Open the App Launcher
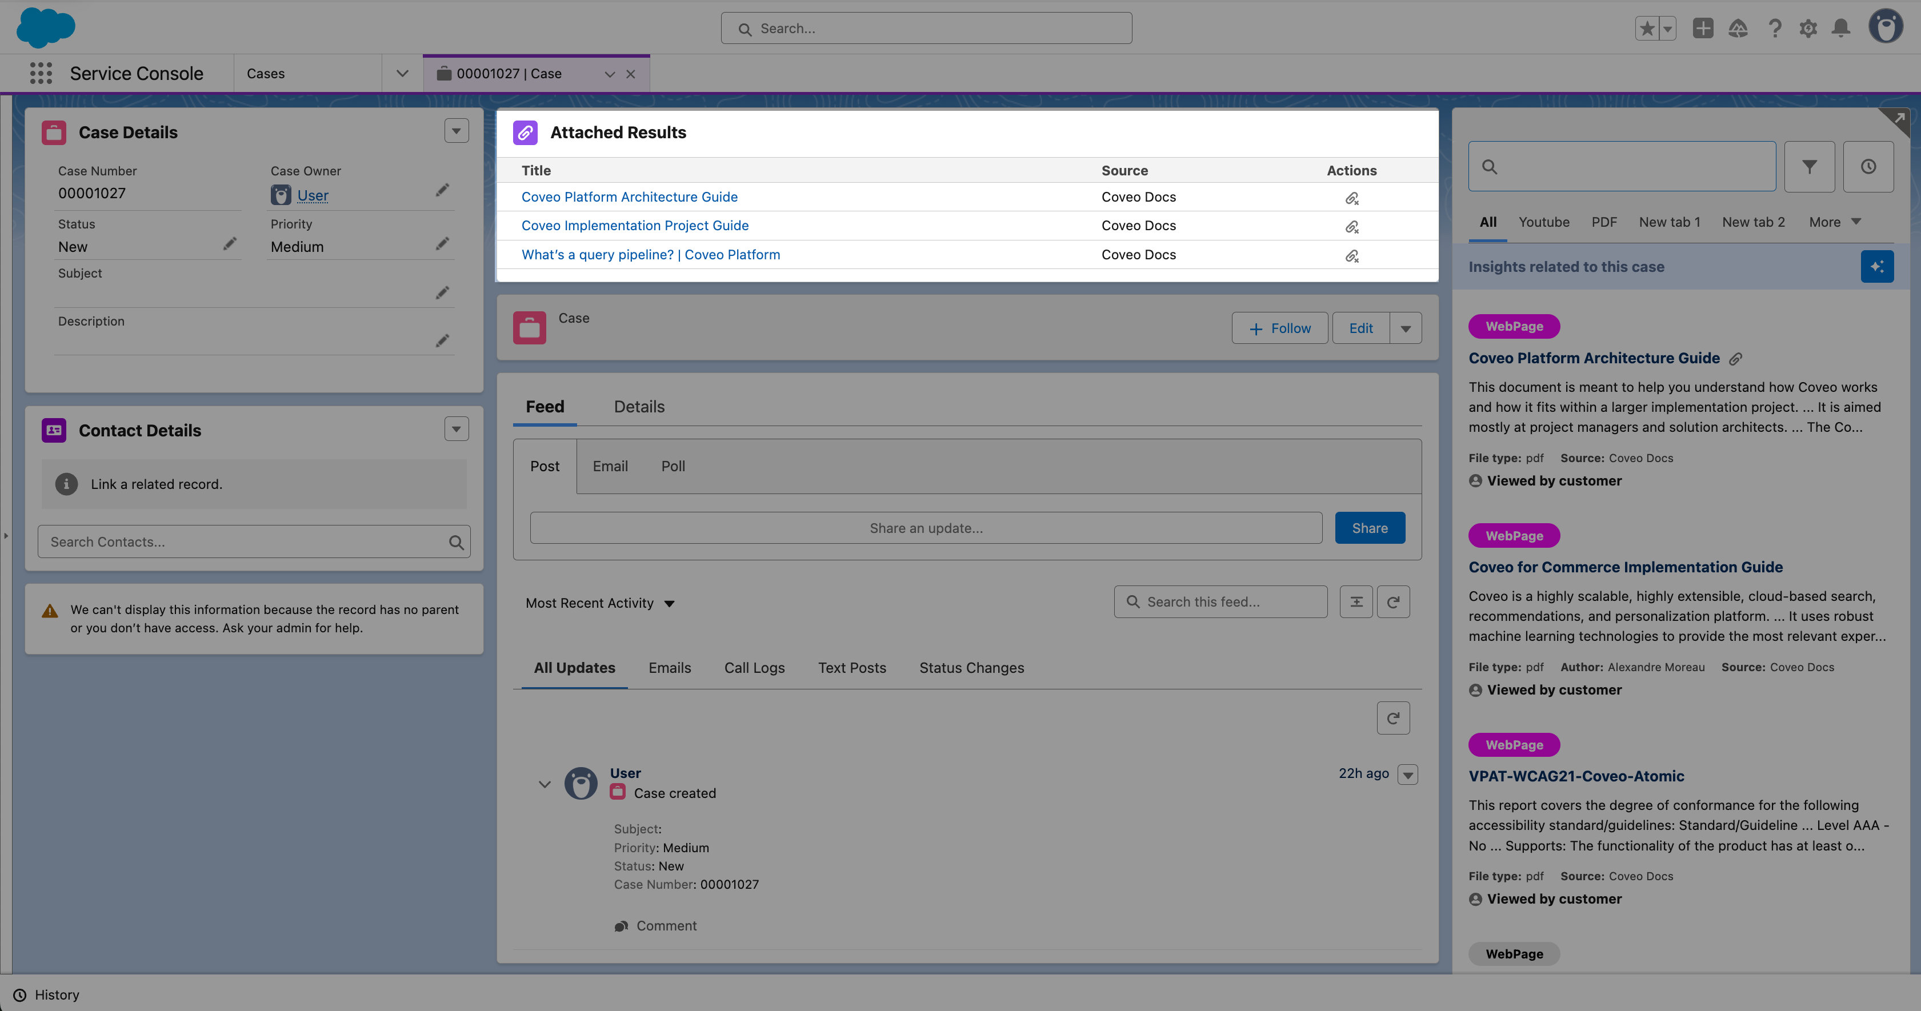The image size is (1921, 1011). click(40, 73)
